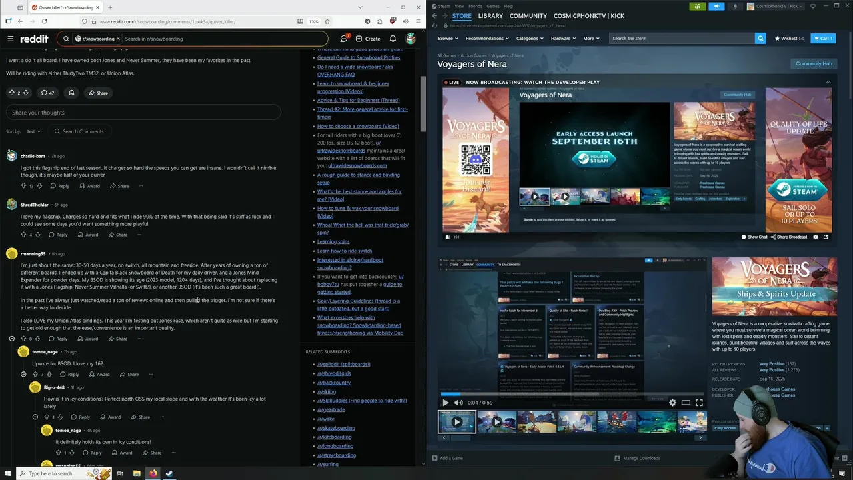Open the 47 comments button

pyautogui.click(x=47, y=93)
